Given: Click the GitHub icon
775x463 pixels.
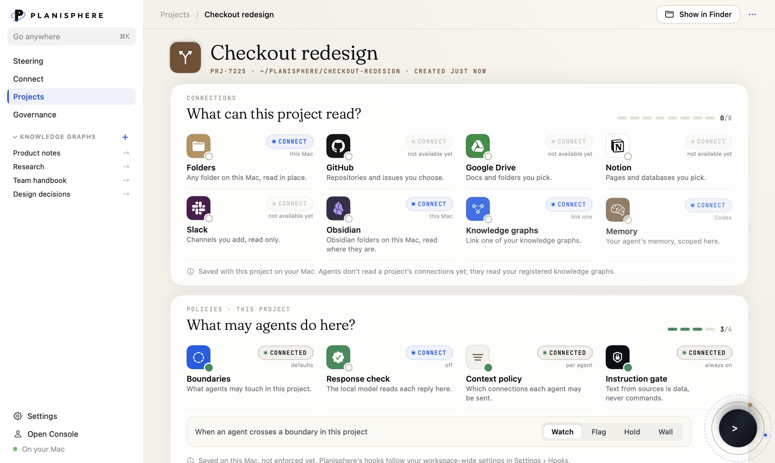Looking at the screenshot, I should tap(338, 146).
